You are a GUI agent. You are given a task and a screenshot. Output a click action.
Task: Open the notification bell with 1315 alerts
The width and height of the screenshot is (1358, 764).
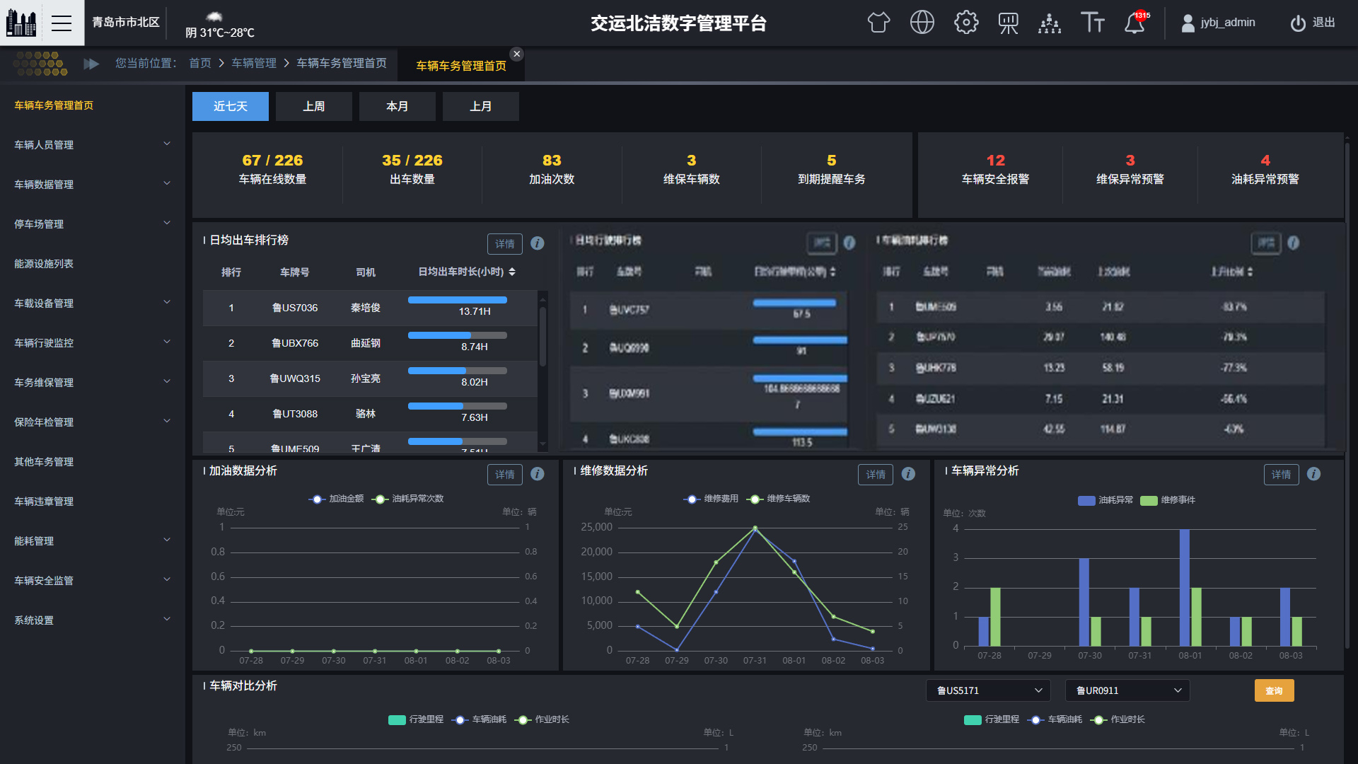[1134, 23]
